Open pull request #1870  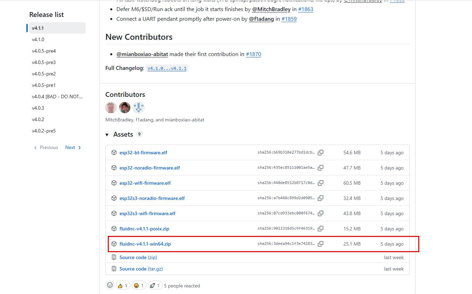pos(253,54)
